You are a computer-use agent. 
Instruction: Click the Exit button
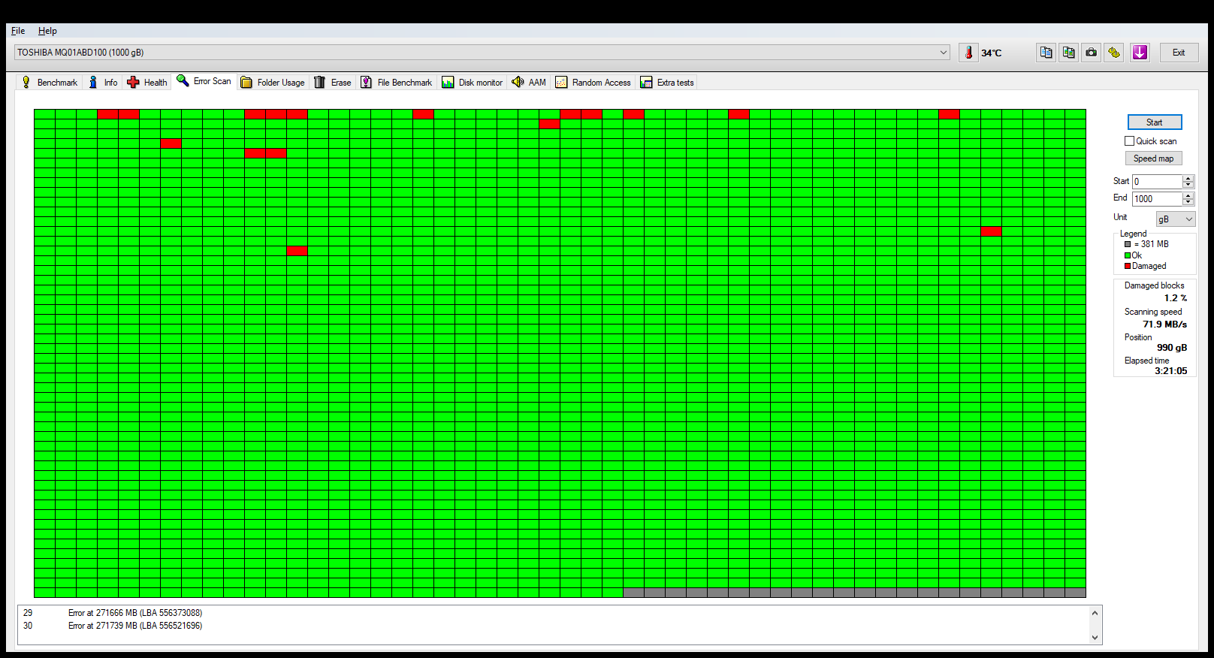point(1179,53)
